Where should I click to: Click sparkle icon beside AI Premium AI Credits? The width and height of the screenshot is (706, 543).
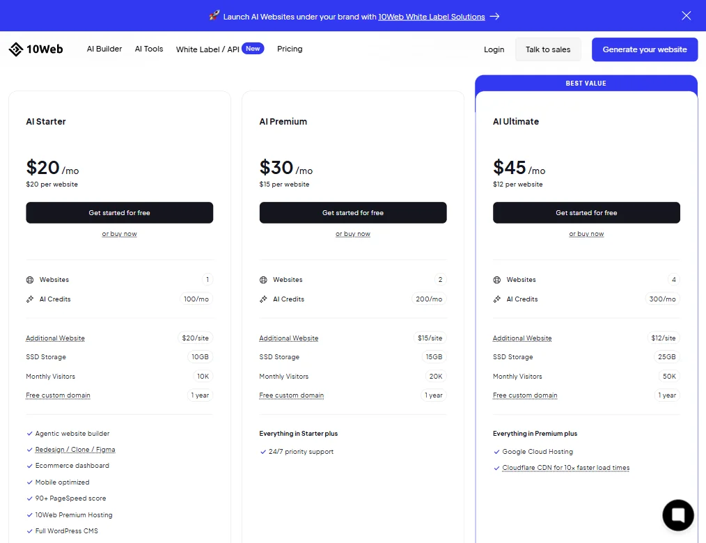[x=263, y=299]
